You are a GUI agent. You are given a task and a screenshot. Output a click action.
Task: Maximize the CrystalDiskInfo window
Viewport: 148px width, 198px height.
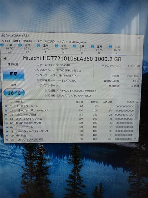(129, 38)
